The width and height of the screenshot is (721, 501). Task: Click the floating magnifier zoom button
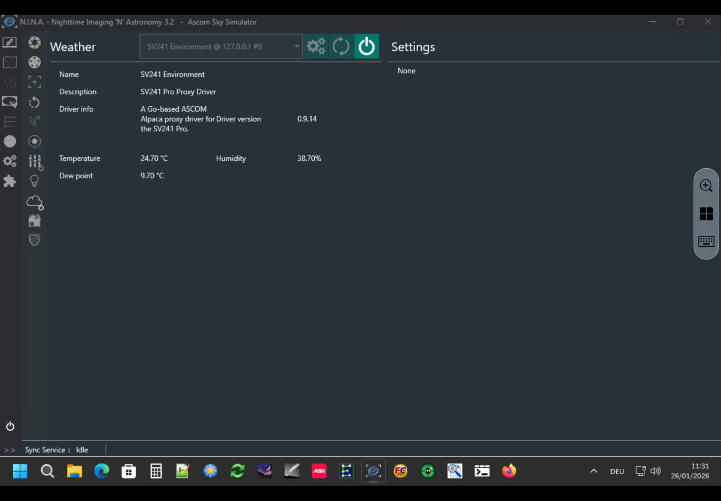coord(706,186)
